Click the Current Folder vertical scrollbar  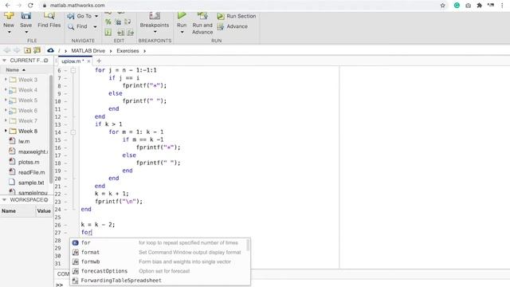click(51, 128)
